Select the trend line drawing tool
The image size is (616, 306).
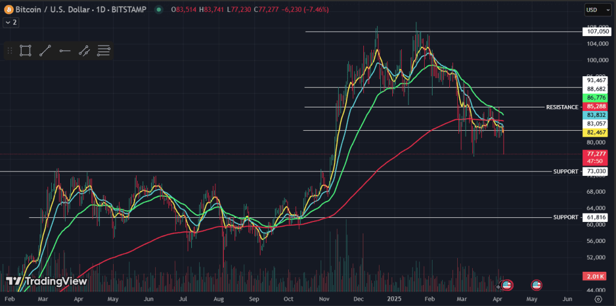[x=45, y=50]
